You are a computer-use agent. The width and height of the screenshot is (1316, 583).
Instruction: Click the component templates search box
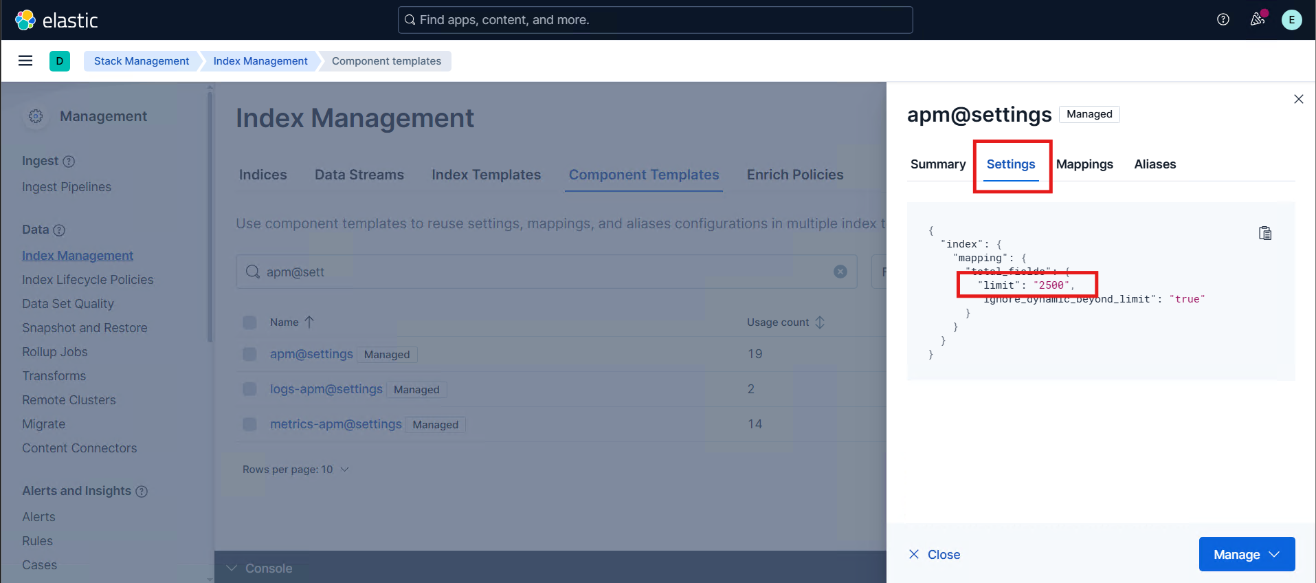click(546, 272)
